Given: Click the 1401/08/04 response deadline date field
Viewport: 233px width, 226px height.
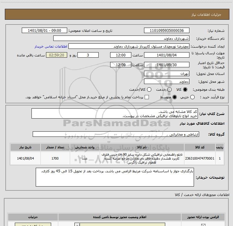Looking at the screenshot, I should click(166, 55).
